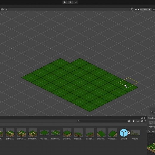Select the second GrassSlo tile asset
Screen dimensions: 155x155
click(x=90, y=134)
